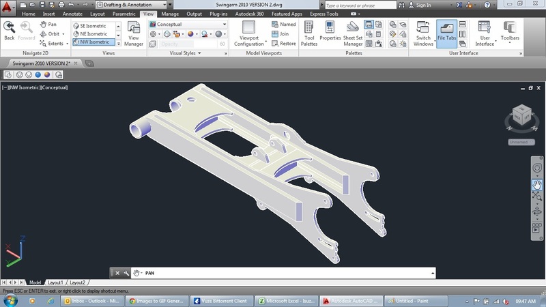Open the Home ribbon tab
The image size is (546, 307).
click(28, 14)
